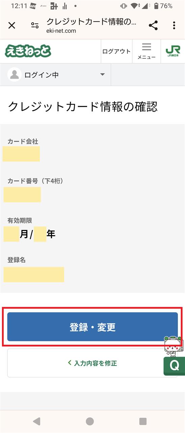
Task: Click the えきねっと logo
Action: [28, 51]
